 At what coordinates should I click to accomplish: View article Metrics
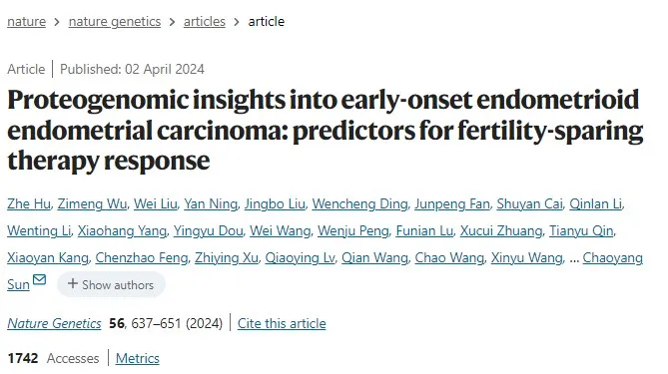click(x=138, y=358)
